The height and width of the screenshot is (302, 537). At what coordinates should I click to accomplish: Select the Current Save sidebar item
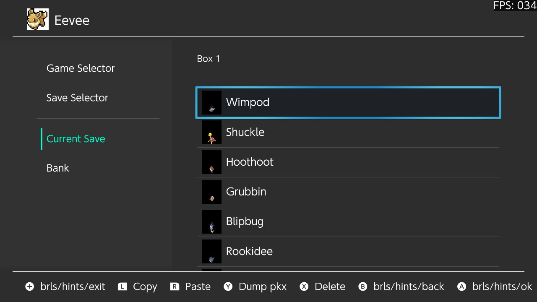tap(76, 139)
